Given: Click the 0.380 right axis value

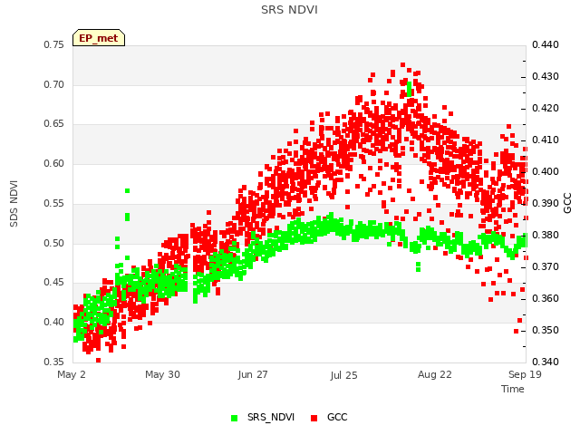Looking at the screenshot, I should click(x=546, y=236).
